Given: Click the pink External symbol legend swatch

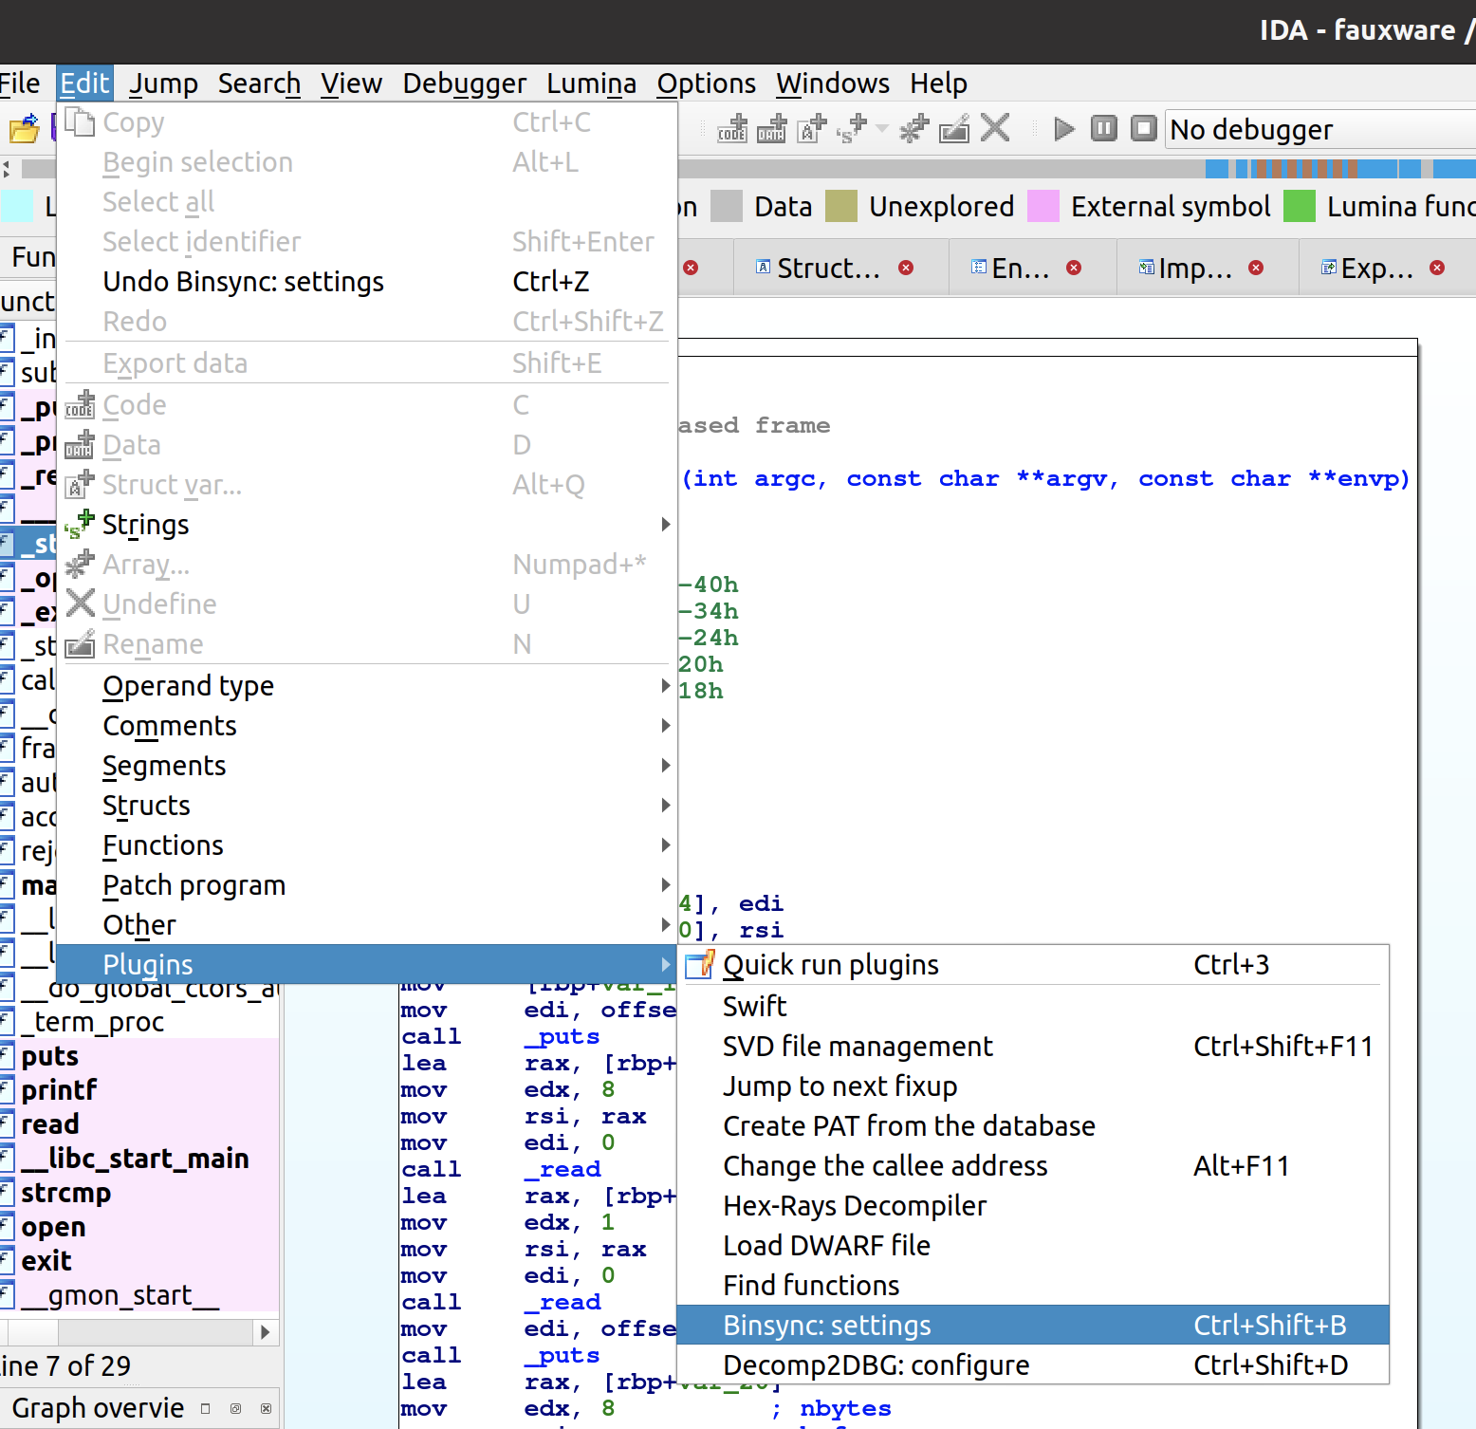Looking at the screenshot, I should pos(1043,207).
